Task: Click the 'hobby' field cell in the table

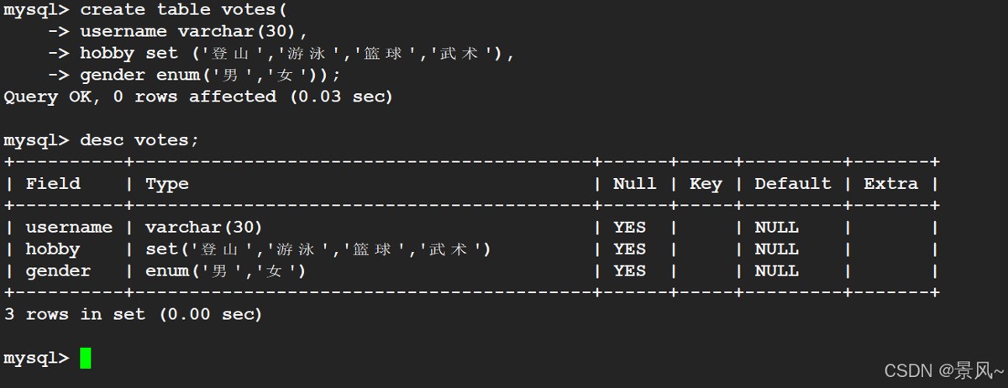Action: [x=53, y=249]
